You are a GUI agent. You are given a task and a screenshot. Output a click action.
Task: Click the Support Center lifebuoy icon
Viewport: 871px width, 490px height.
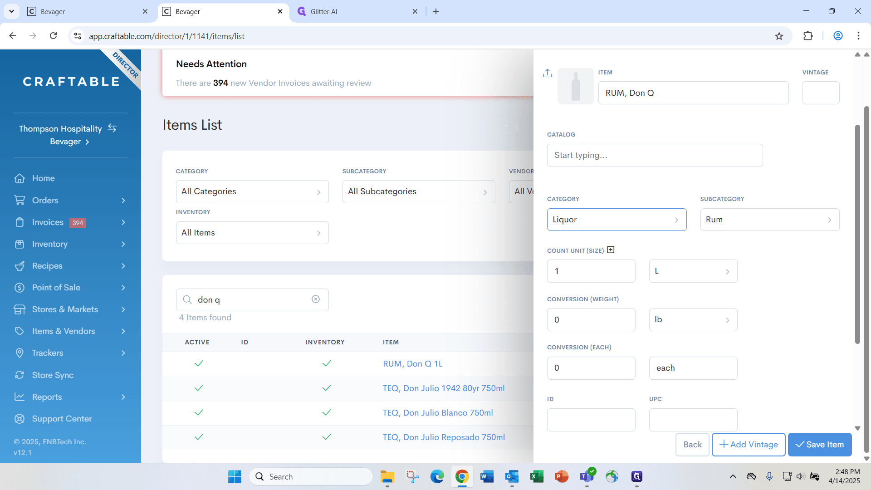(x=20, y=419)
